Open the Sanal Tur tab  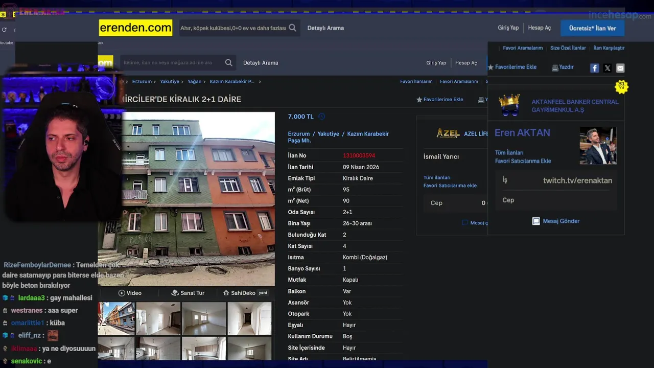[188, 293]
